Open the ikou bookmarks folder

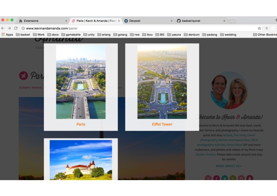click(147, 35)
